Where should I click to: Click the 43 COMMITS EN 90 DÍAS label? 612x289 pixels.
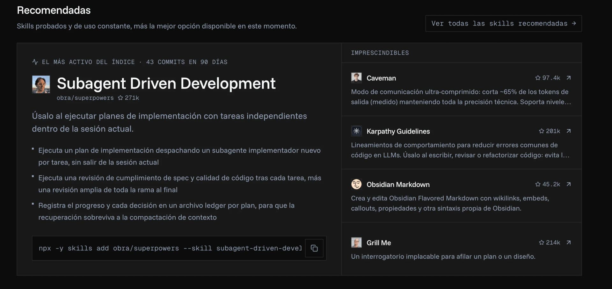187,62
